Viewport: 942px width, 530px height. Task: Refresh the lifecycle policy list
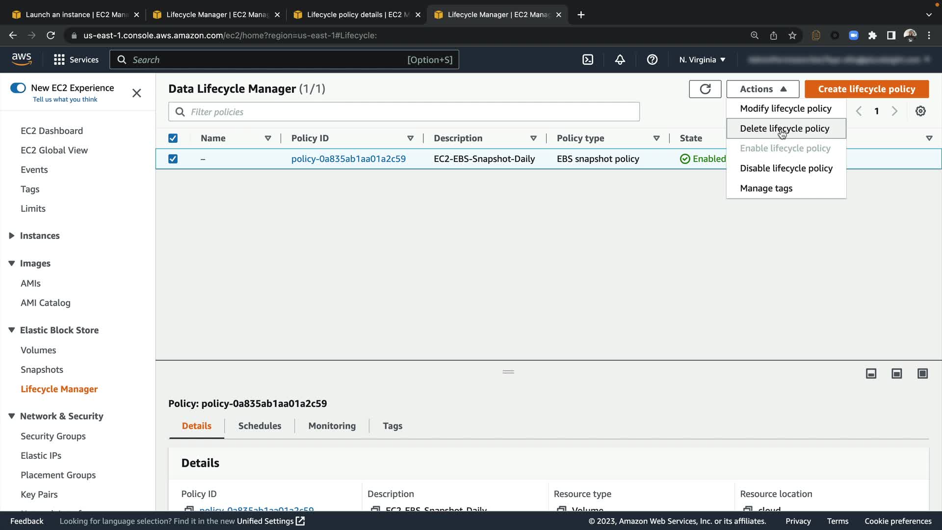(x=705, y=89)
